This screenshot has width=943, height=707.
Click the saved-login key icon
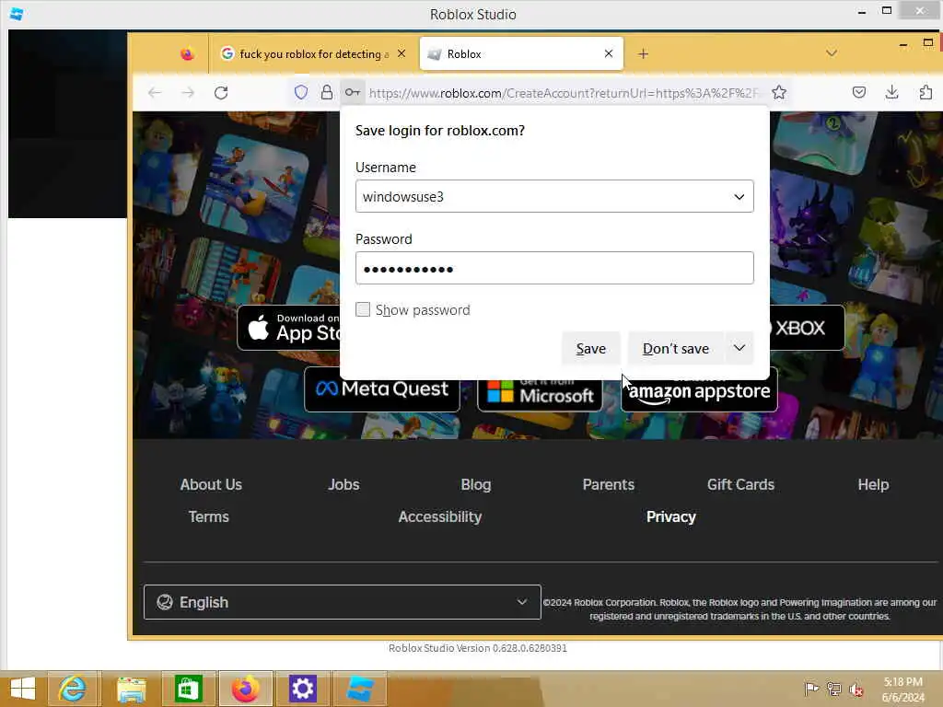[353, 93]
